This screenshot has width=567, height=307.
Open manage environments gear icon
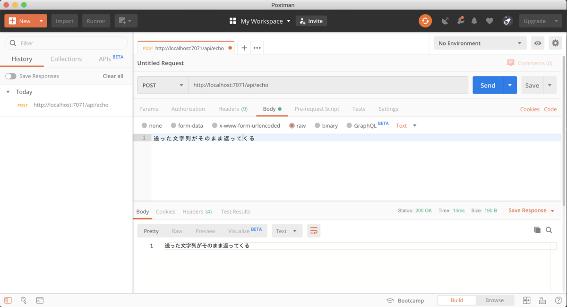[555, 43]
